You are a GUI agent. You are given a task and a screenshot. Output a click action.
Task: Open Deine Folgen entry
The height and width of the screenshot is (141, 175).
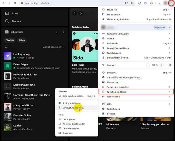pyautogui.click(x=35, y=66)
